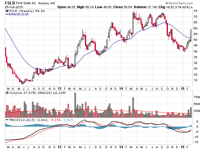205x150 pixels.
Task: Click the tall volume spike in March 2014
Action: [x=133, y=108]
